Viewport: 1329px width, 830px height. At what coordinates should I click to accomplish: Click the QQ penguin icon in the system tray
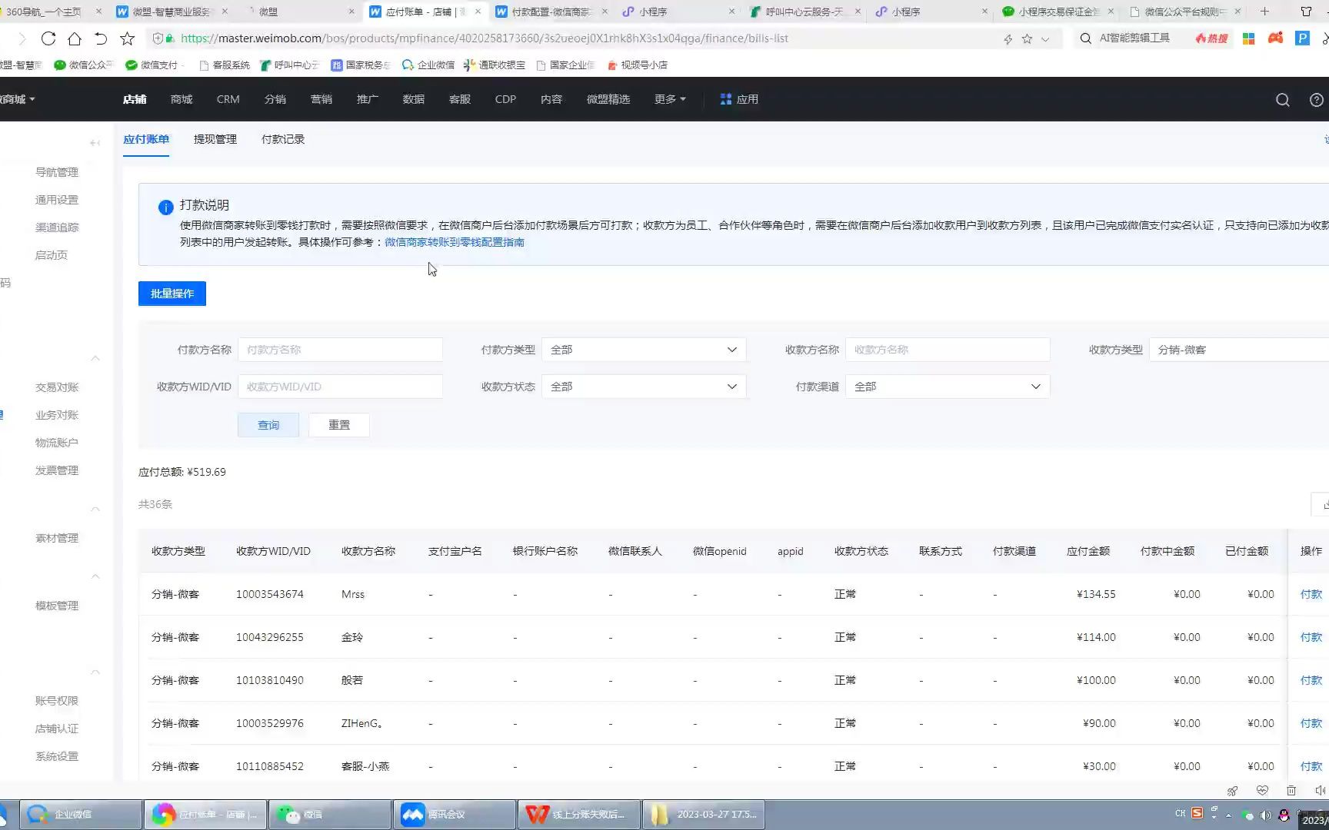1284,815
